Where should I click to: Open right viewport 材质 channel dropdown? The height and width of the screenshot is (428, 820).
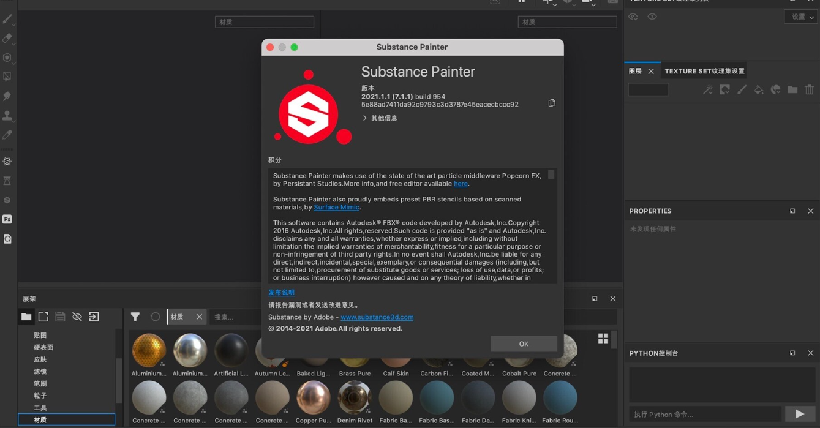(x=567, y=22)
